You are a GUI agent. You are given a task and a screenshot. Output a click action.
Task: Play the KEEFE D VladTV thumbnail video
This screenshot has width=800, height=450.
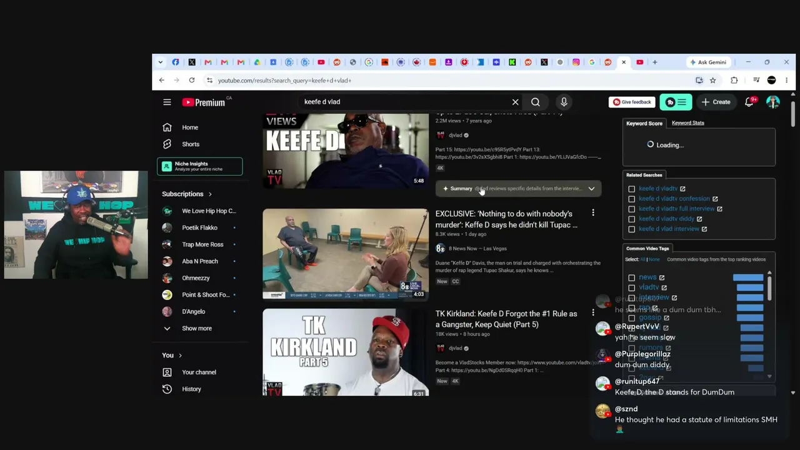(346, 151)
